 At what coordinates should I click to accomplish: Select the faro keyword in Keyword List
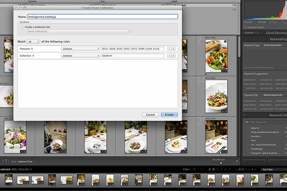253,141
